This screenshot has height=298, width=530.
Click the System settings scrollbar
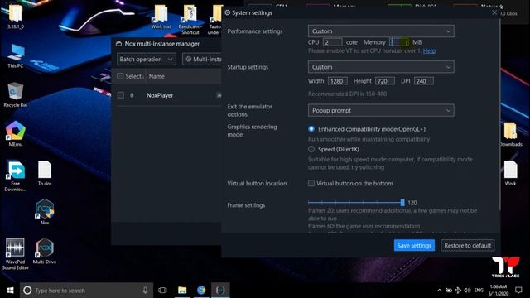499,115
